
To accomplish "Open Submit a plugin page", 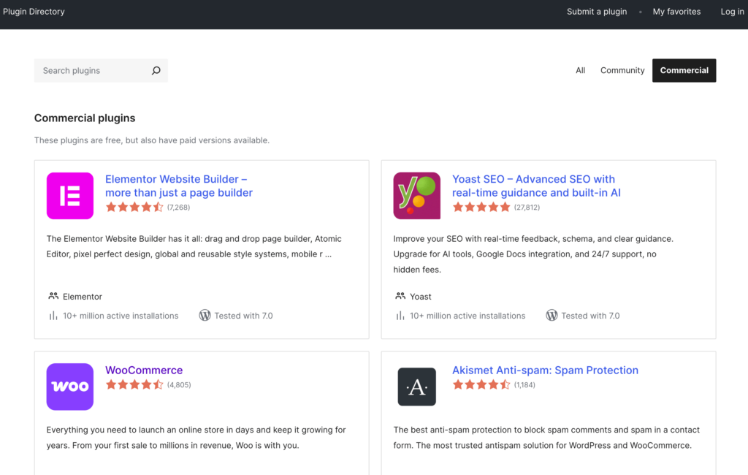I will [597, 12].
